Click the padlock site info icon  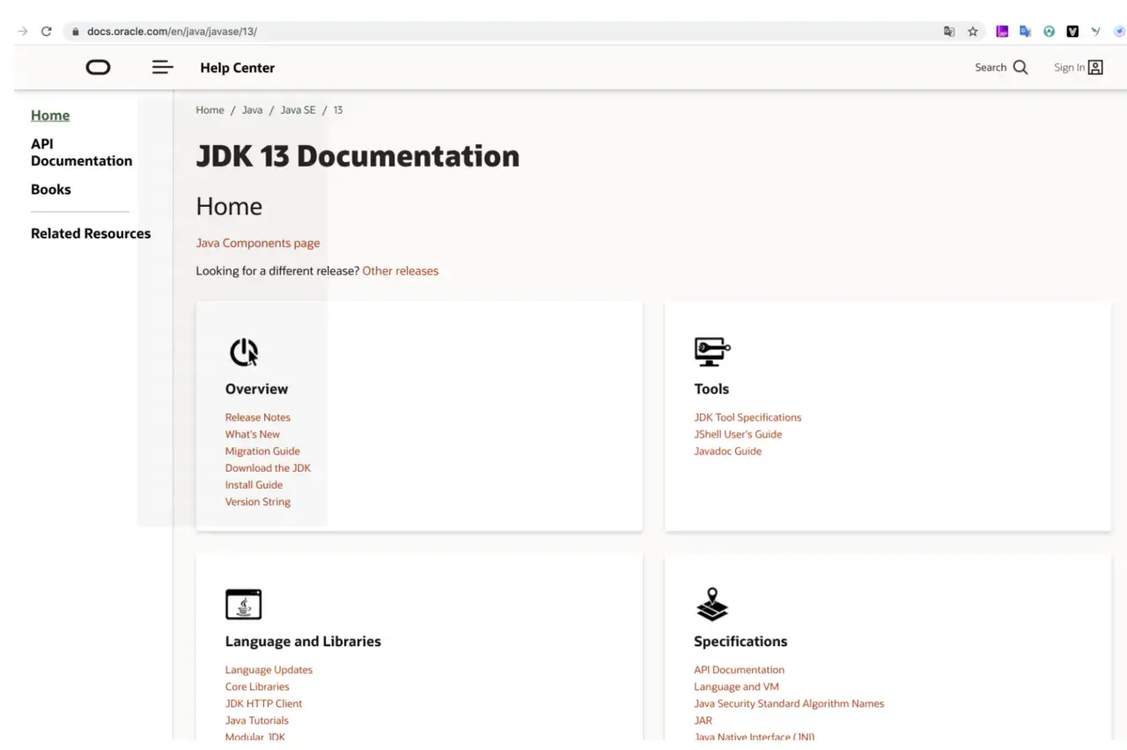[76, 31]
